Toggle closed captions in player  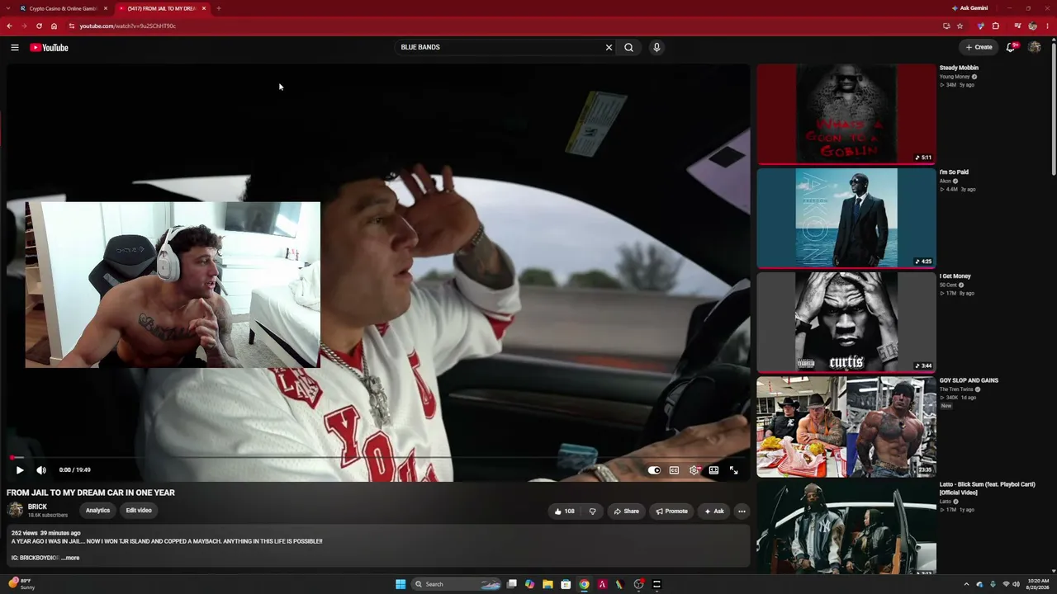674,470
